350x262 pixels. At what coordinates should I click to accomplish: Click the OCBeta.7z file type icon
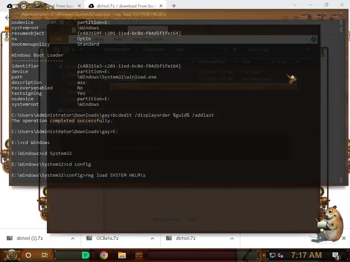(89, 238)
